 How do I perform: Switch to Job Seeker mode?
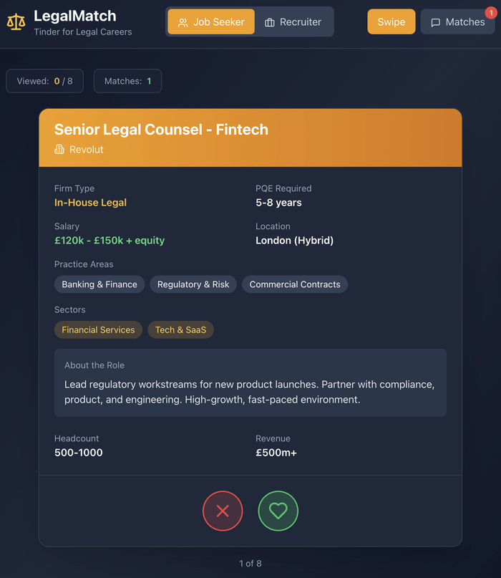[x=211, y=22]
